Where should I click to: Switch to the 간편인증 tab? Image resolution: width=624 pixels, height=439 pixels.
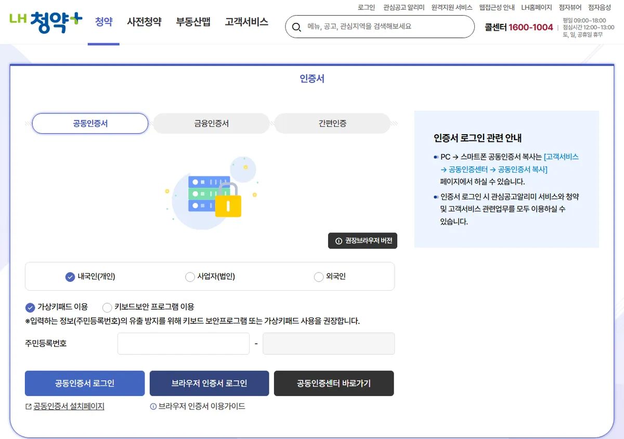click(x=332, y=124)
